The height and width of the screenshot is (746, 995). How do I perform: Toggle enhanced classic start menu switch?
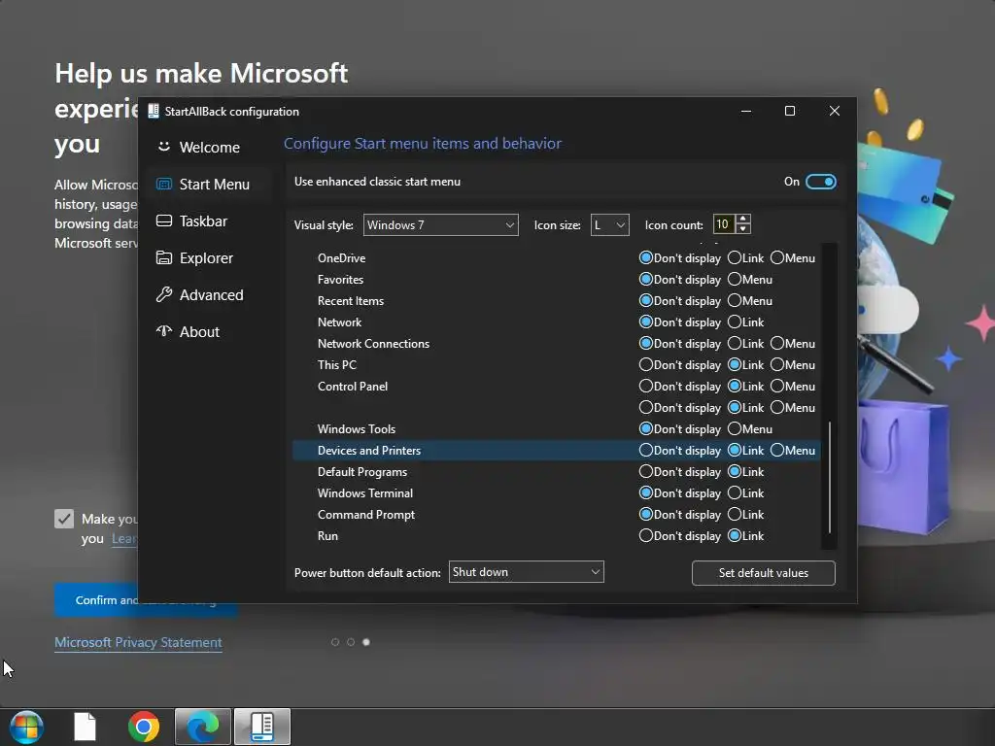point(820,182)
